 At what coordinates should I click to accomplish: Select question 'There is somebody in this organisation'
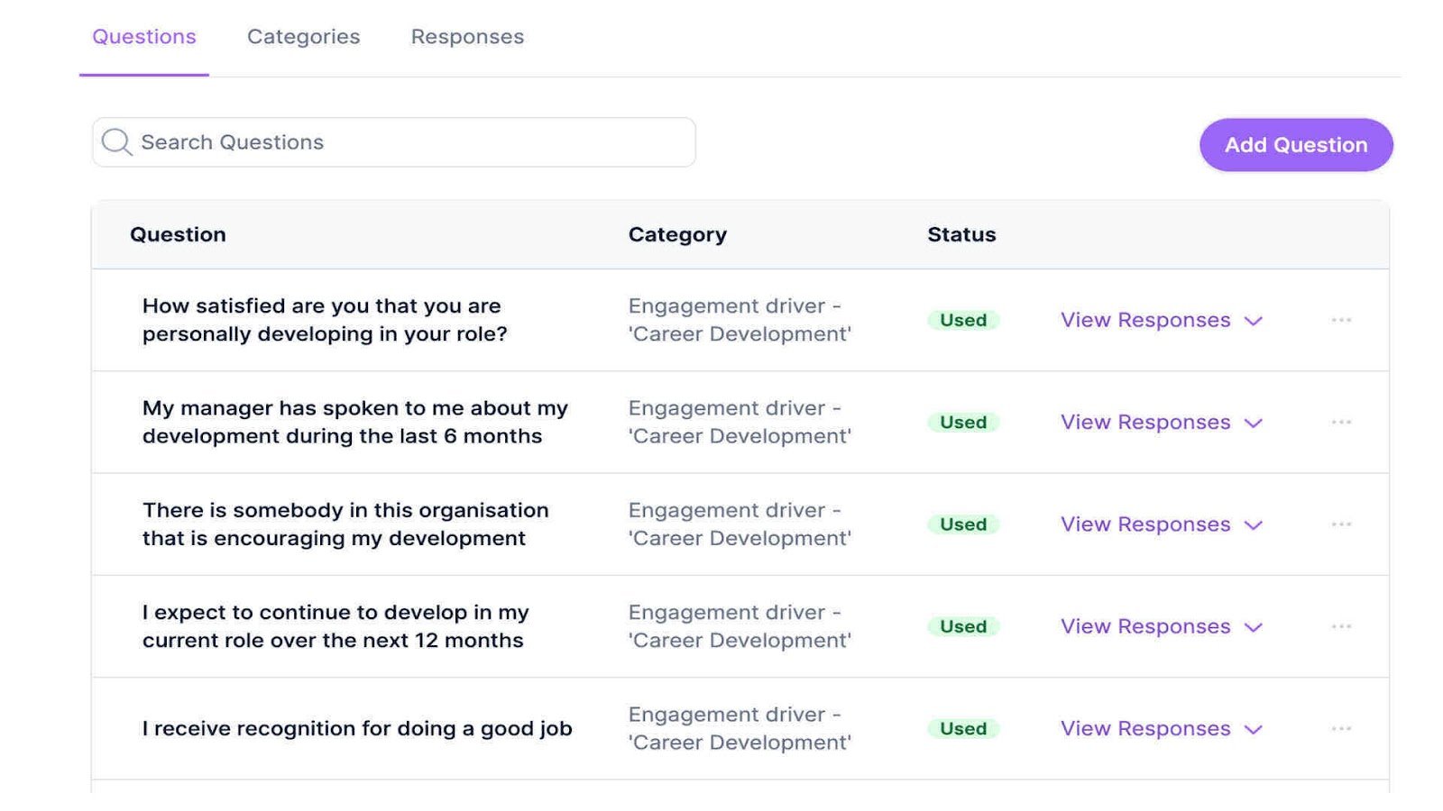coord(345,524)
